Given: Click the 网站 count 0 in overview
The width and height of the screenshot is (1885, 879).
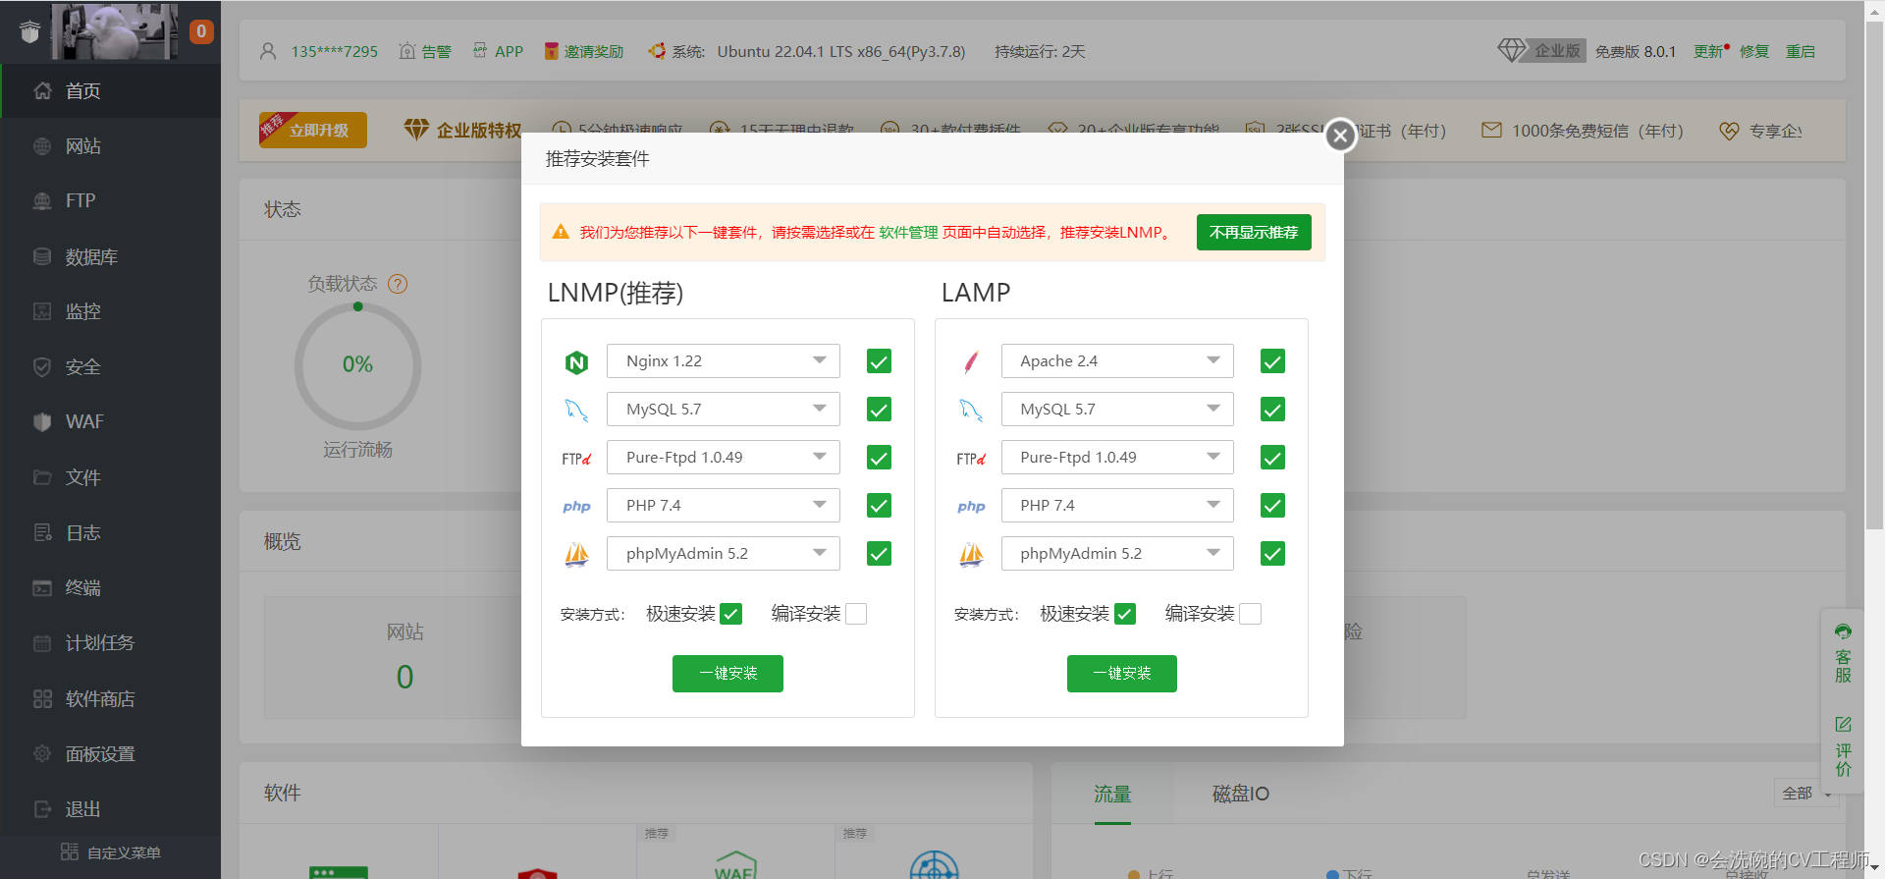Looking at the screenshot, I should click(404, 677).
